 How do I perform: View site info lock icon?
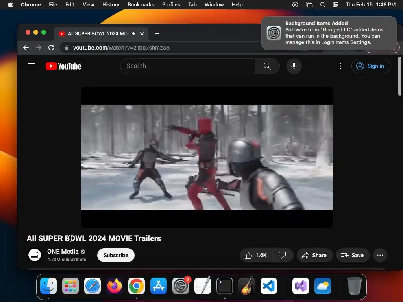[67, 48]
